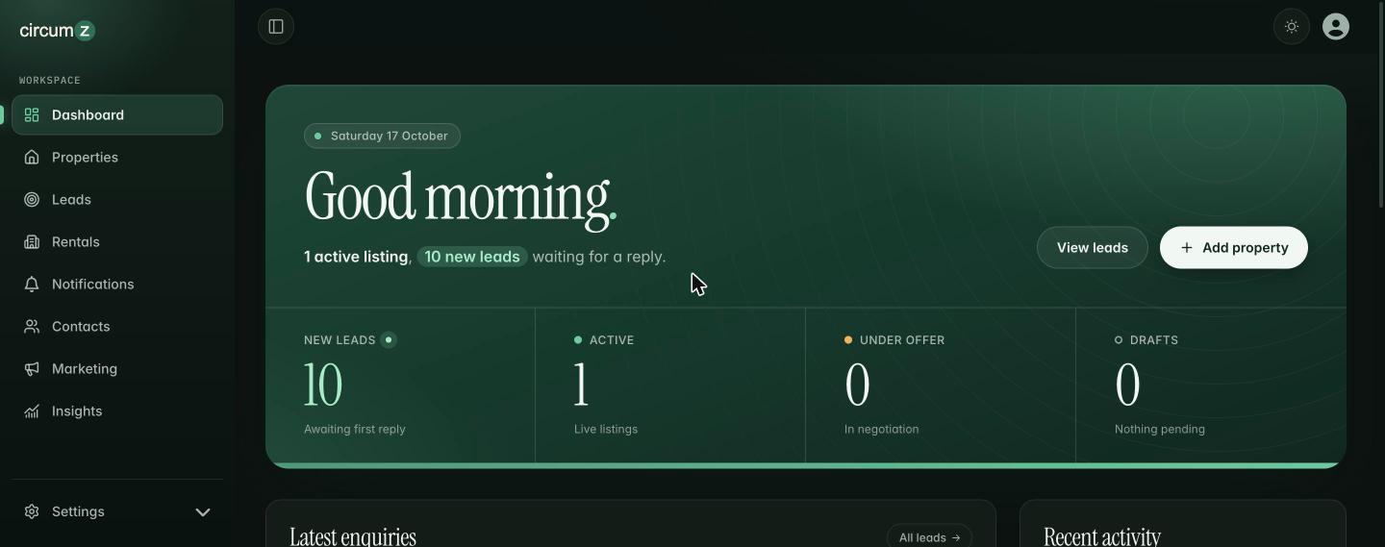Click the Add property button
Viewport: 1385px width, 547px height.
tap(1234, 248)
